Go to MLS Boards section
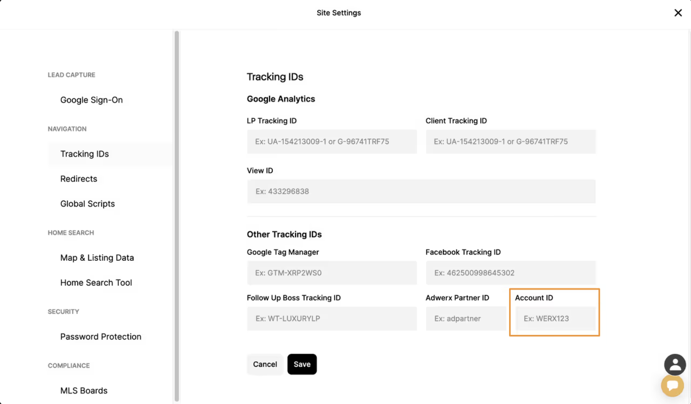 (x=84, y=391)
